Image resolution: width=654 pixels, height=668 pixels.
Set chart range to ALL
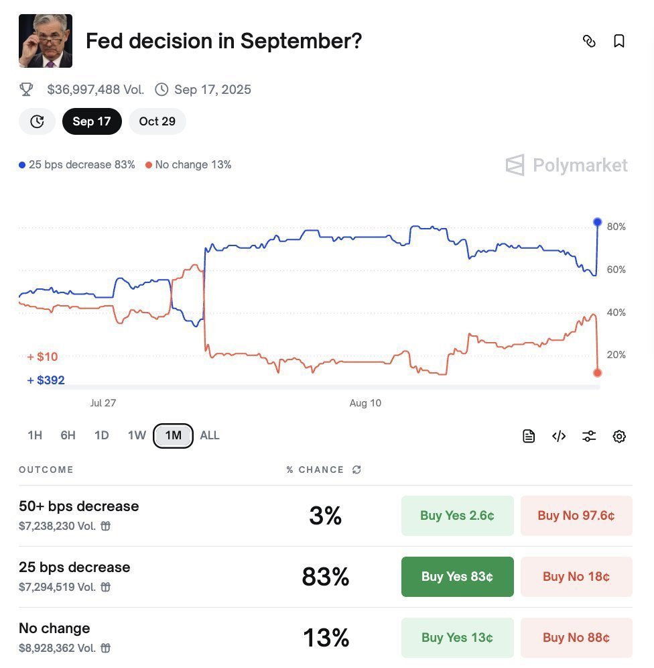click(210, 436)
